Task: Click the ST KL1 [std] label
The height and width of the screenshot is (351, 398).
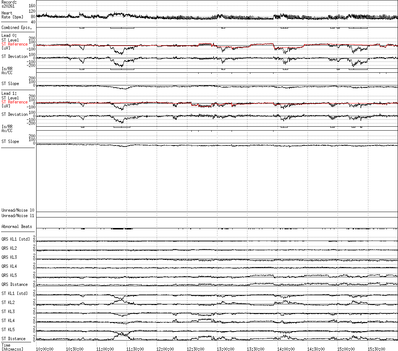Action: [15, 293]
